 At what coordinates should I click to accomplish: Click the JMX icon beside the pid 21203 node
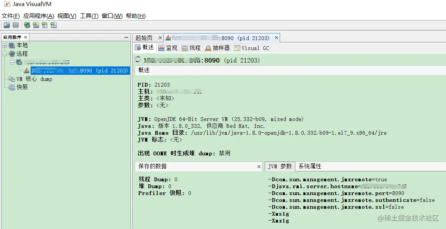coord(26,71)
